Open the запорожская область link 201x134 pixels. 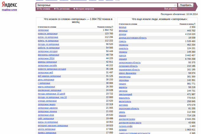pos(129,63)
